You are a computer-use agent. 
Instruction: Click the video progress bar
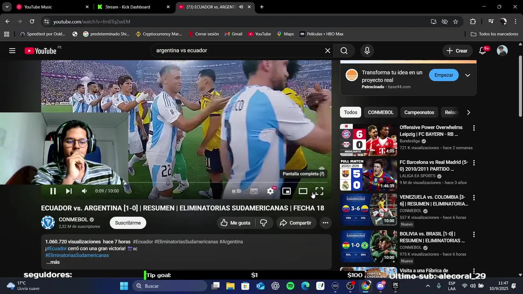186,183
